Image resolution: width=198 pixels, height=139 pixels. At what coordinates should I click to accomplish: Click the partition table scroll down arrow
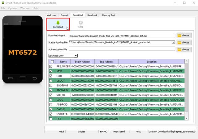coord(186,118)
